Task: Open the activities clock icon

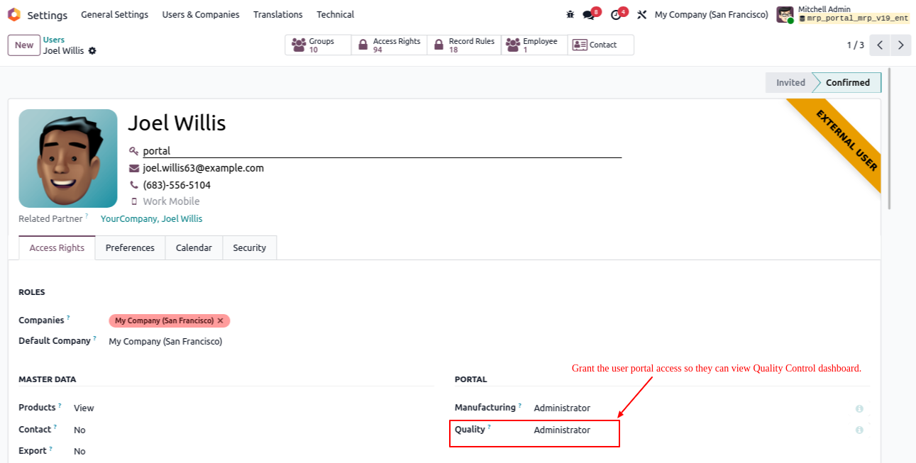Action: pyautogui.click(x=615, y=15)
